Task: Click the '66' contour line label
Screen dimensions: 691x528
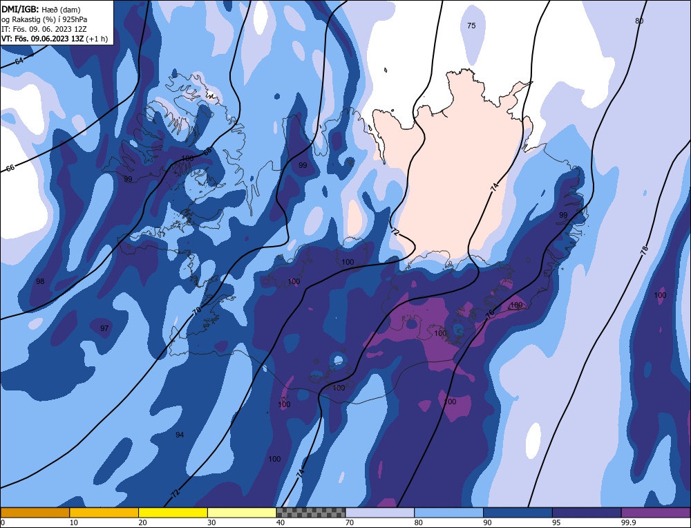Action: click(x=10, y=168)
